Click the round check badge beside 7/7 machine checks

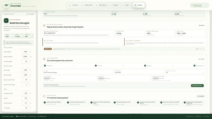click(x=44, y=96)
